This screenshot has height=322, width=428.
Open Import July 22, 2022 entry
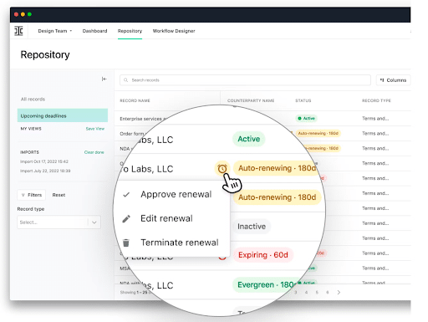[x=45, y=171]
